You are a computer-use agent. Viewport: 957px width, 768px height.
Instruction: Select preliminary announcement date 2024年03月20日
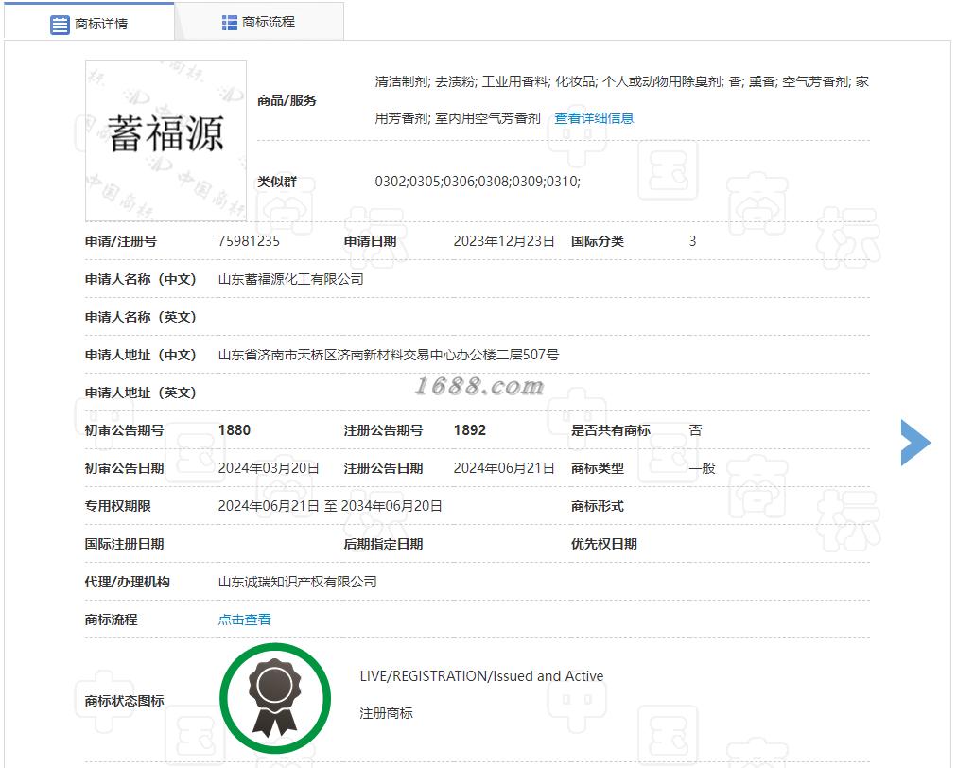[269, 468]
